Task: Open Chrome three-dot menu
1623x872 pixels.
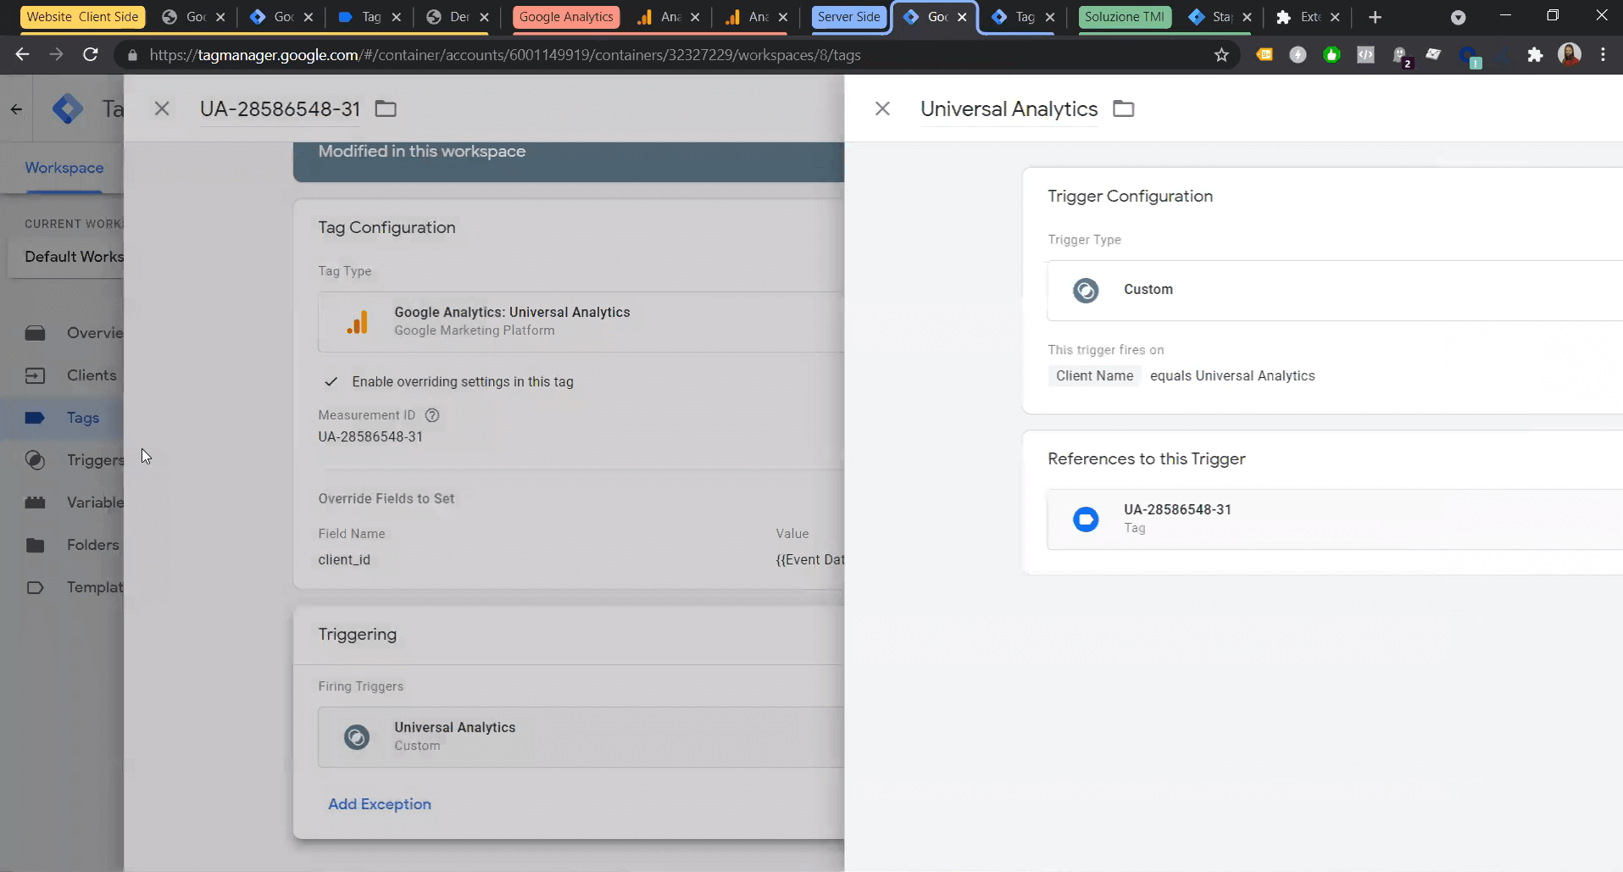Action: (1603, 54)
